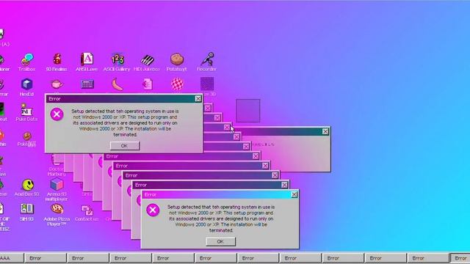Switch to the AAA taskbar button
Screen dimensions: 470x264
tap(12, 258)
